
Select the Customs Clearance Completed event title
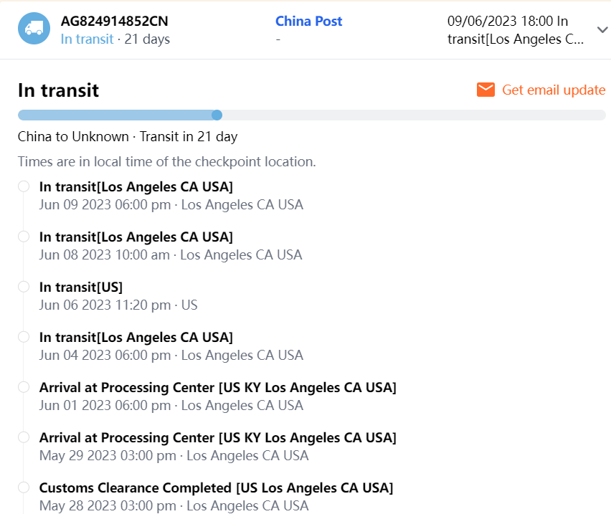[216, 487]
